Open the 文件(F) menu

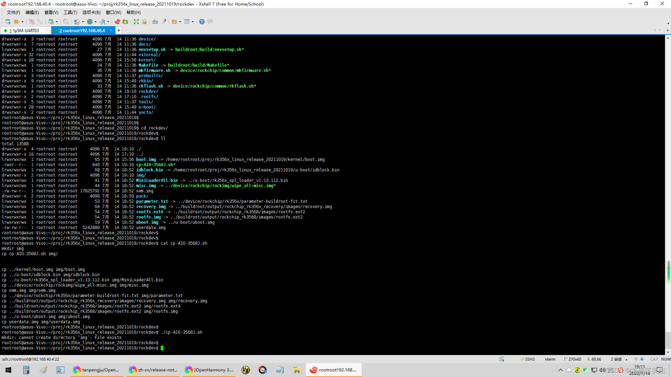coord(13,13)
